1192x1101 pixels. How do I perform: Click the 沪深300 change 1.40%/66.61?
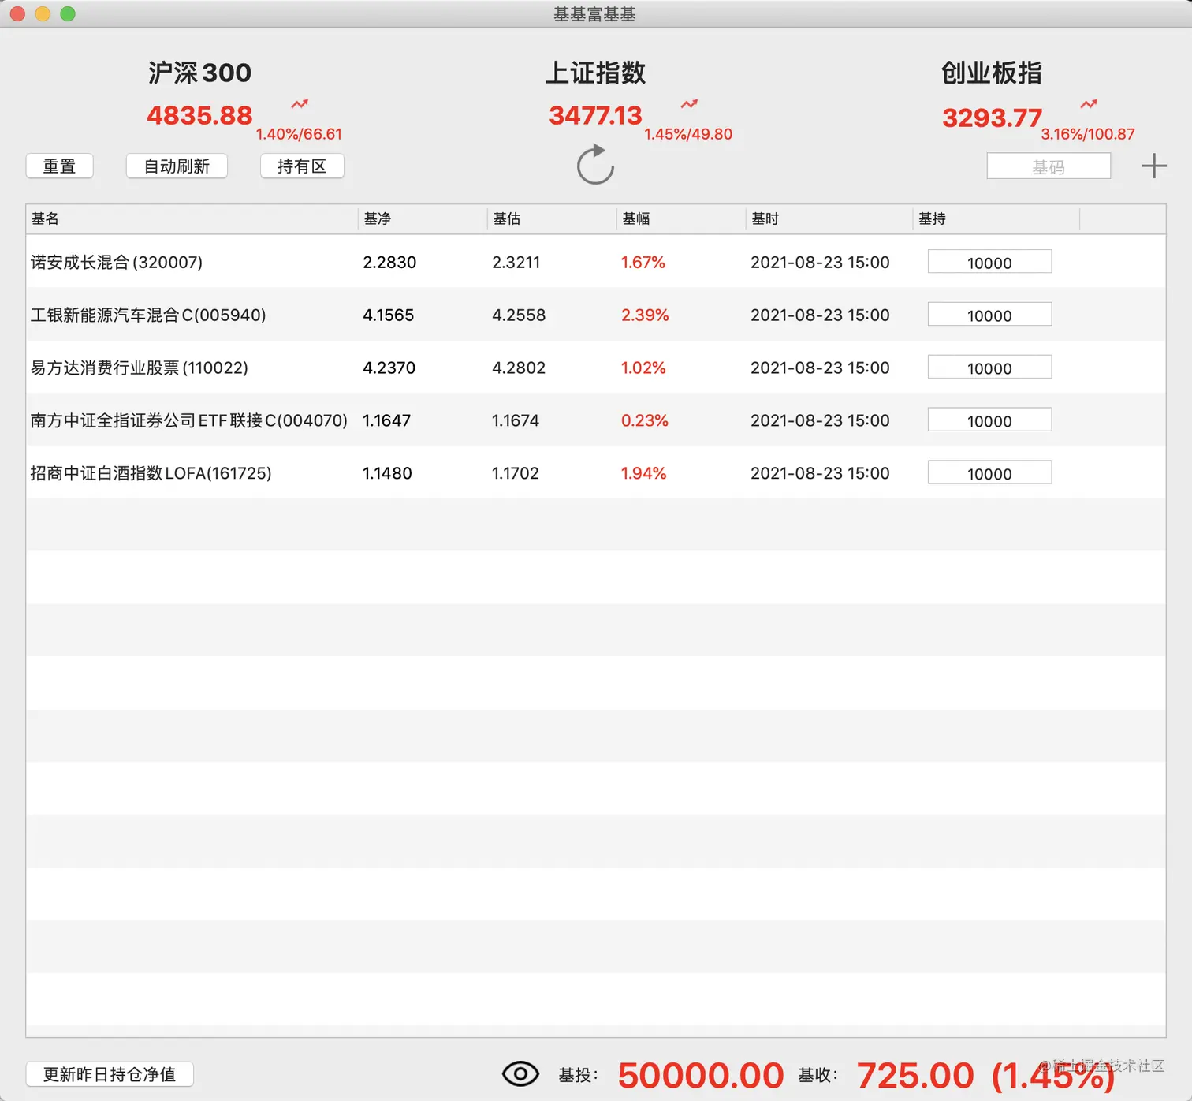coord(299,134)
